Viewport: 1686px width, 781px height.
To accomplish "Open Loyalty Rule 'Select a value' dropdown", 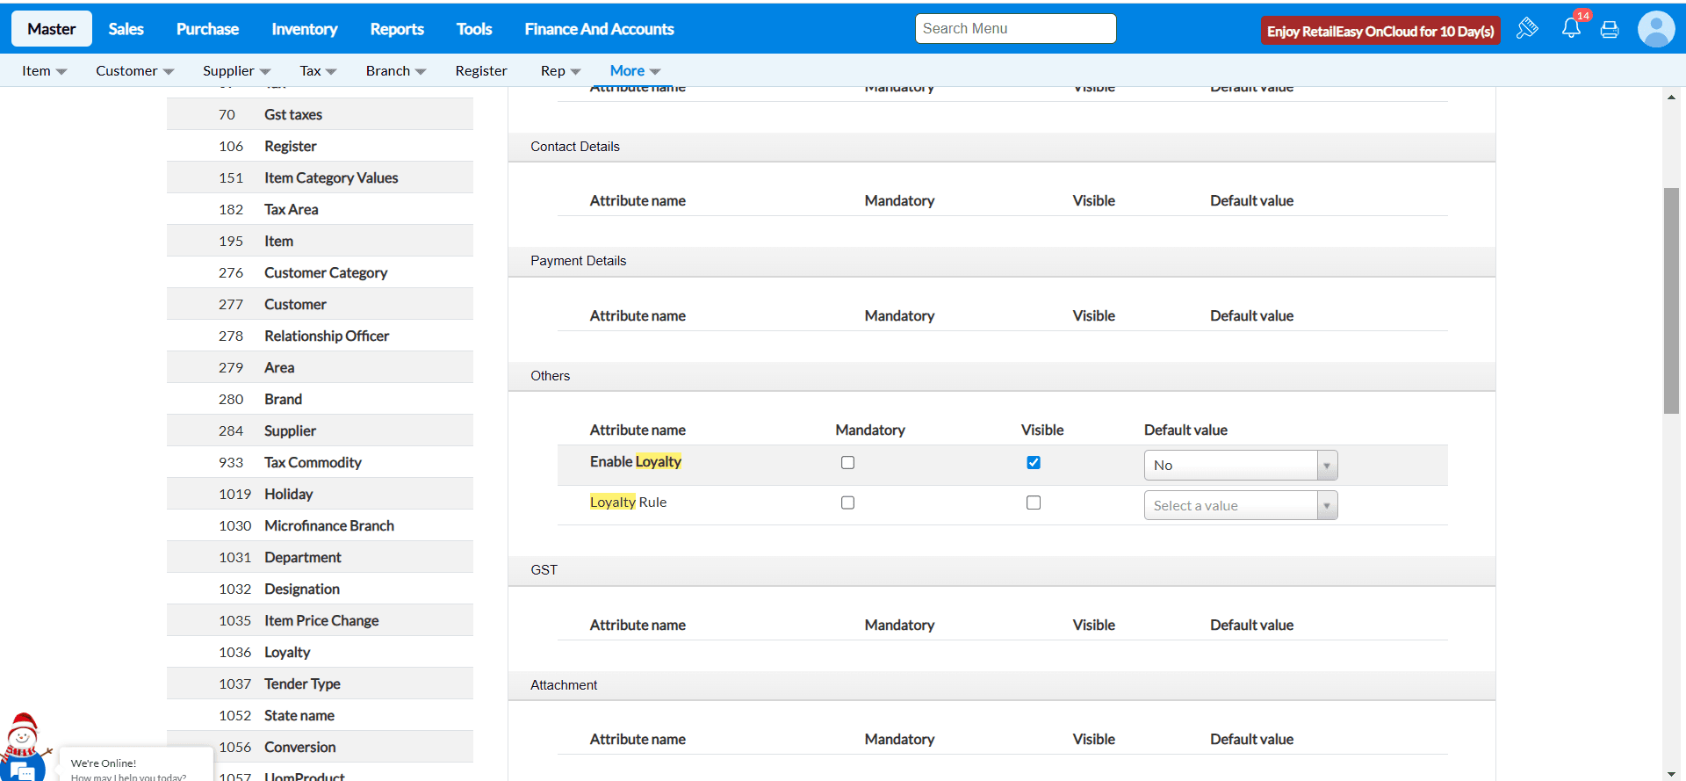I will coord(1240,506).
